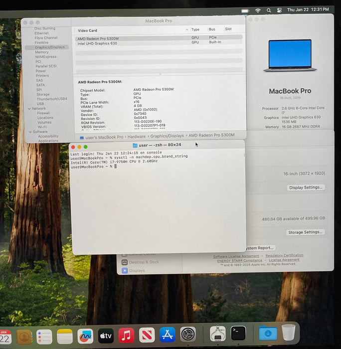Open System Settings from the Dock
The image size is (341, 349).
188,334
